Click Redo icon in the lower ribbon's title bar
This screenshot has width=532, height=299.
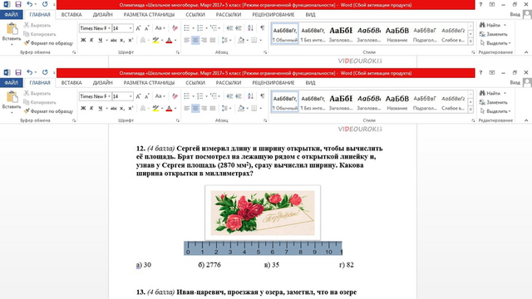point(45,72)
